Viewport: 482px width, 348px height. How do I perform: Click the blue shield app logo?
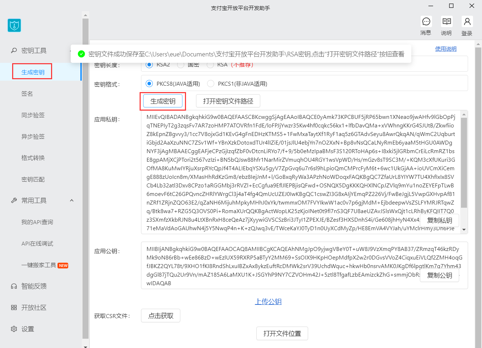point(14,25)
